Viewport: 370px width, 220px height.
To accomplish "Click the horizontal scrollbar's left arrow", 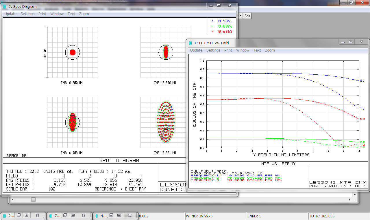I will click(13, 199).
